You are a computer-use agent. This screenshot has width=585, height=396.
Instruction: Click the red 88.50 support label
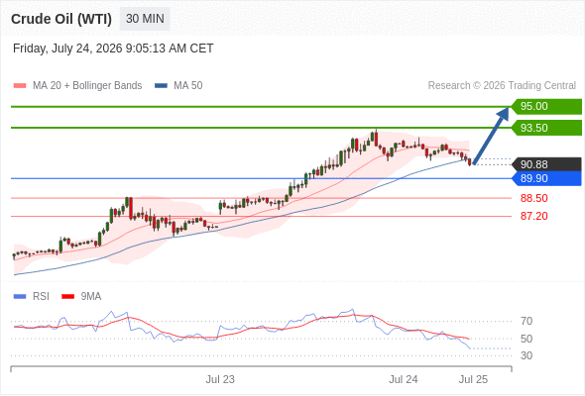coord(533,198)
